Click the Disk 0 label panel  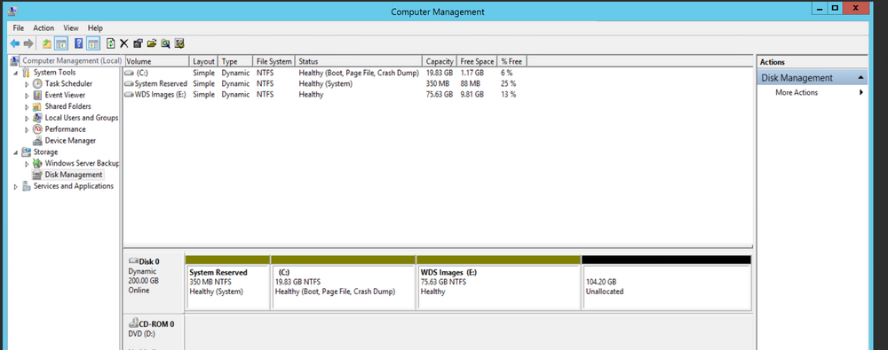pos(154,282)
